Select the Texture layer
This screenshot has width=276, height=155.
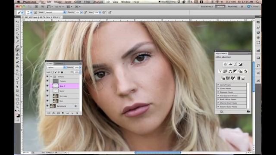pyautogui.click(x=65, y=81)
